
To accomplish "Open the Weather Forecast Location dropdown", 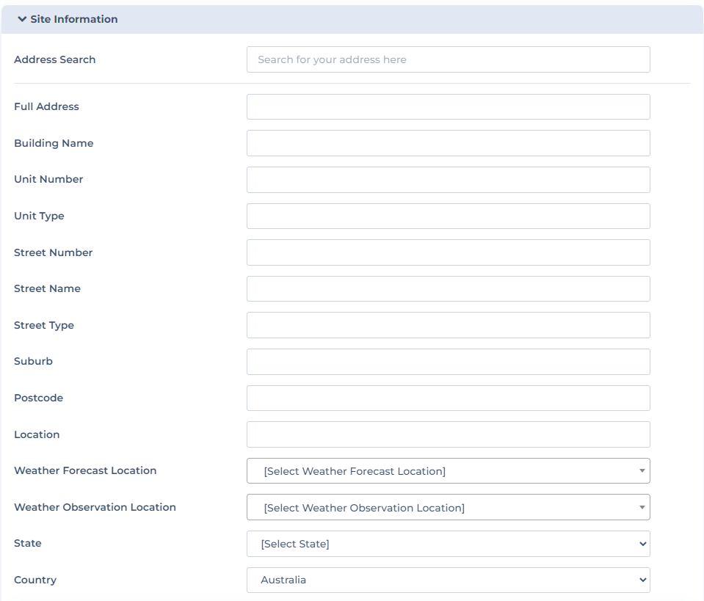I will pos(448,471).
